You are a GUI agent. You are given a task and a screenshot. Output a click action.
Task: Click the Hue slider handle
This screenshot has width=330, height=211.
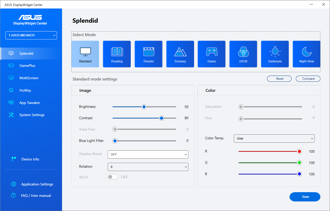pyautogui.click(x=241, y=119)
